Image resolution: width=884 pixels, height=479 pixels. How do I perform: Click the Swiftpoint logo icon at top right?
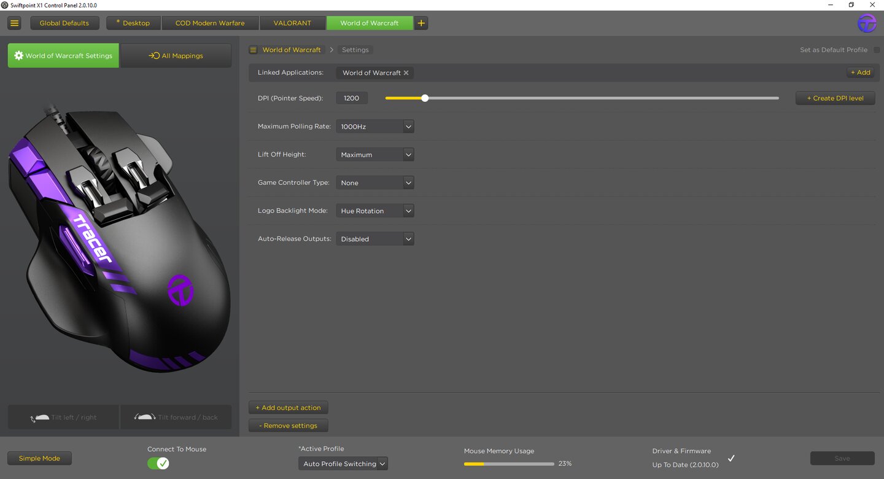click(867, 23)
